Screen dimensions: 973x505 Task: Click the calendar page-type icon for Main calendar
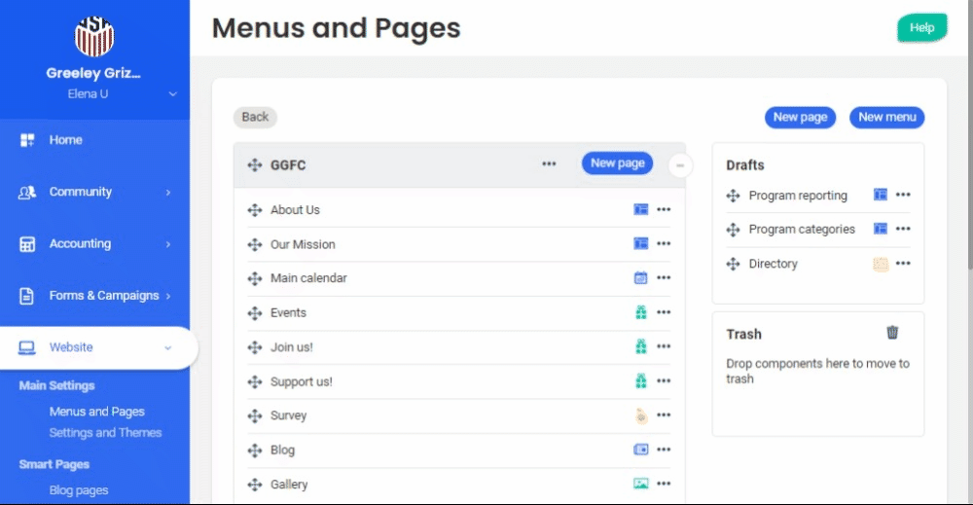point(640,278)
